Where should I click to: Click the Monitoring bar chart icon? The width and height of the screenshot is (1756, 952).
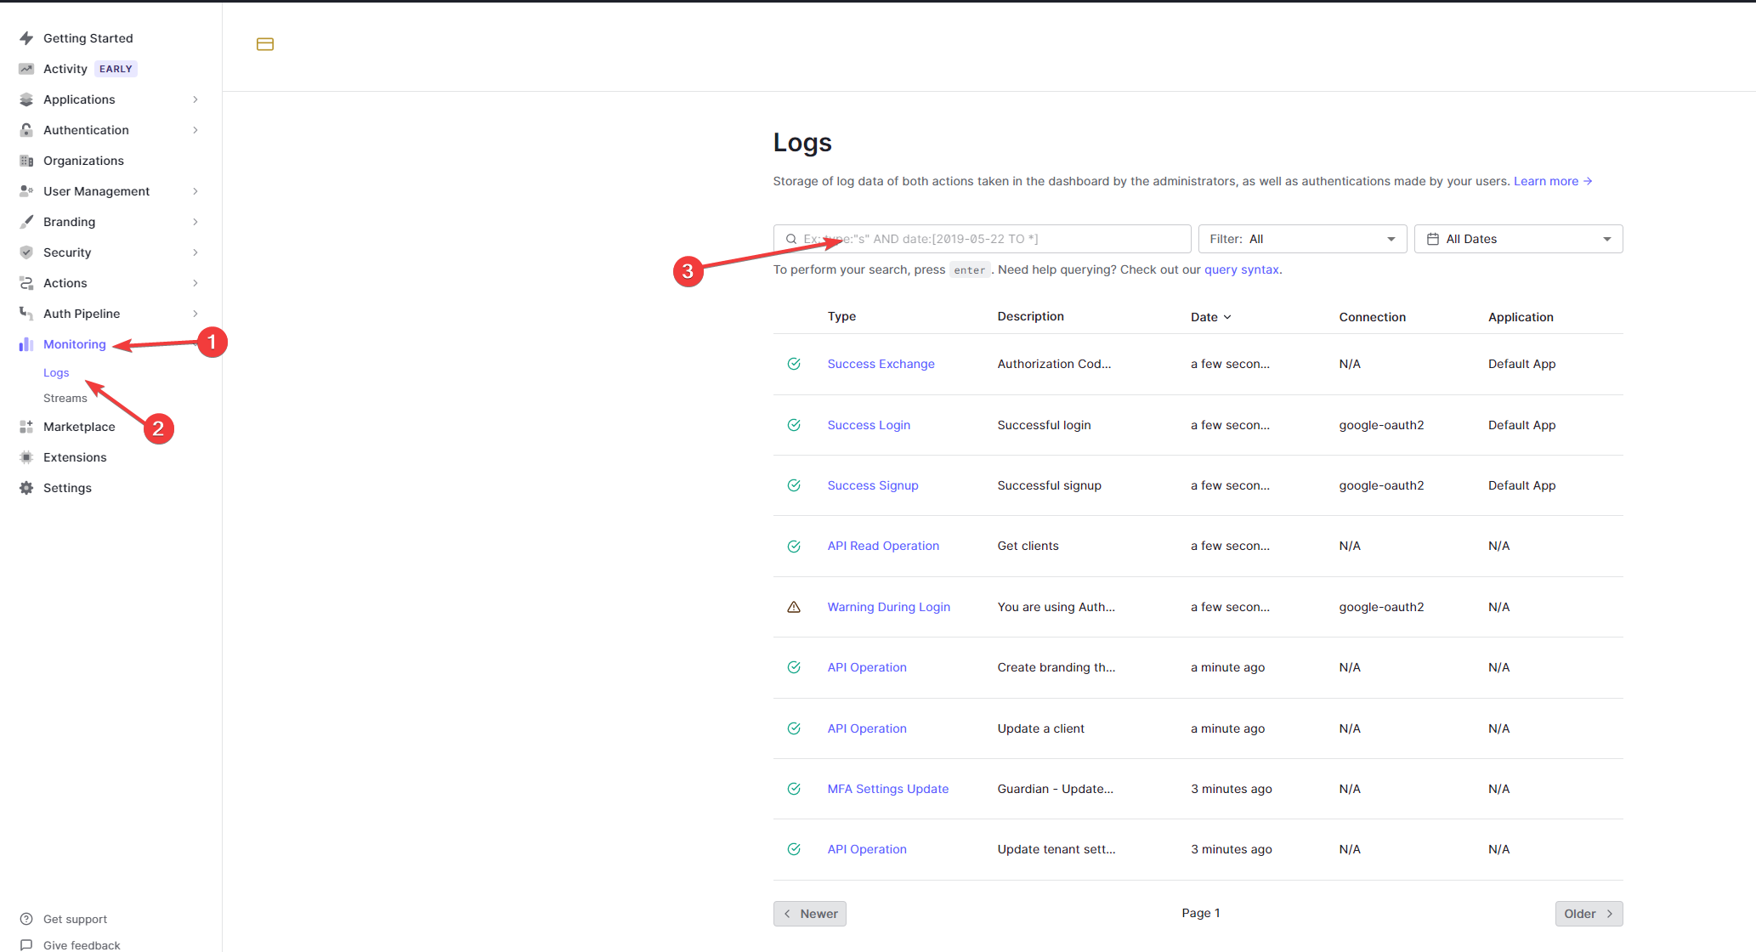tap(26, 344)
